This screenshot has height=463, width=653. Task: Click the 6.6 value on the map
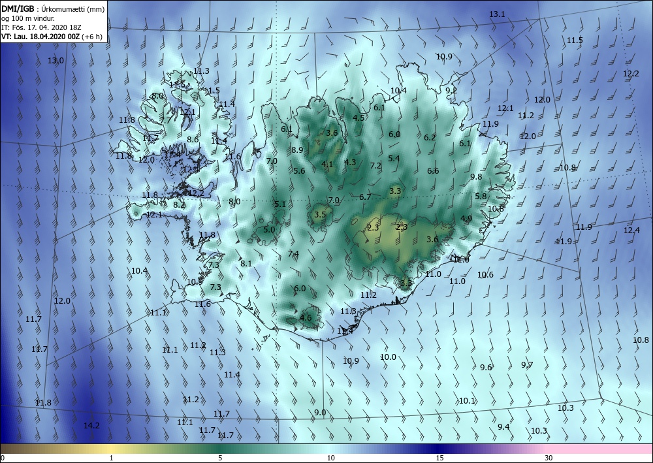pyautogui.click(x=433, y=170)
